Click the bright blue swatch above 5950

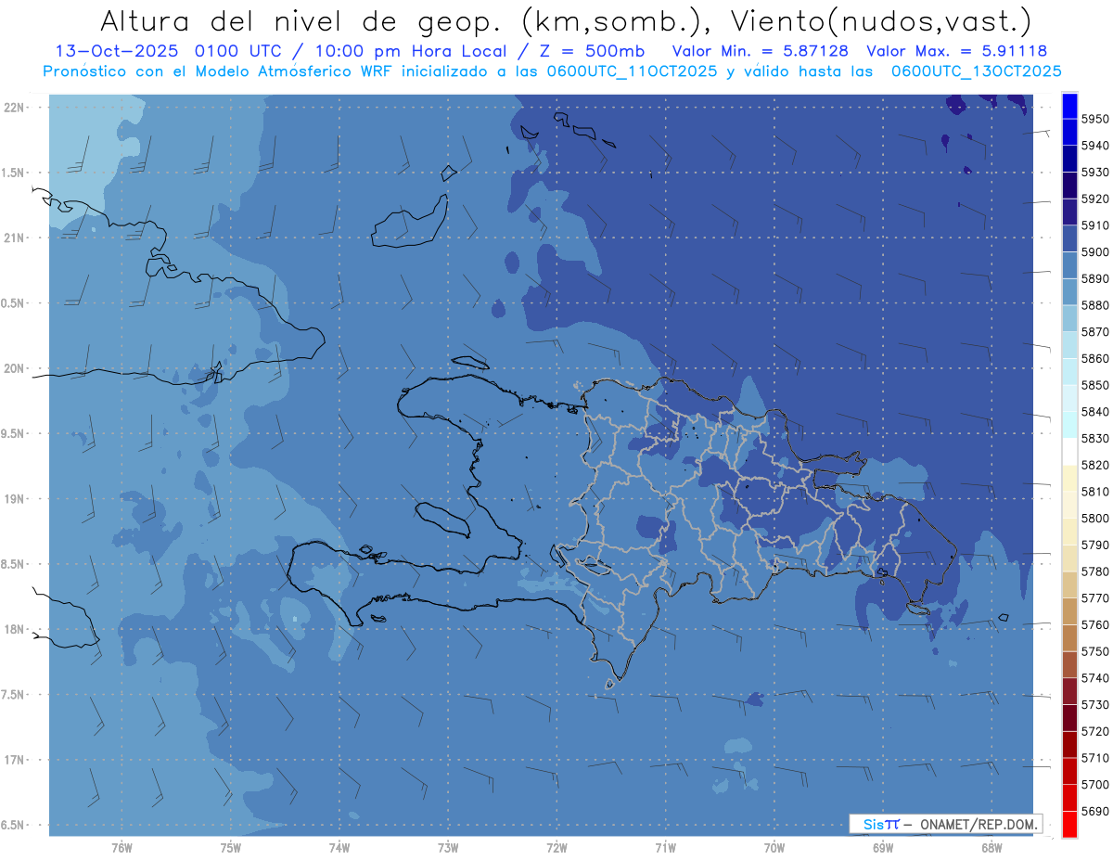(x=1068, y=105)
